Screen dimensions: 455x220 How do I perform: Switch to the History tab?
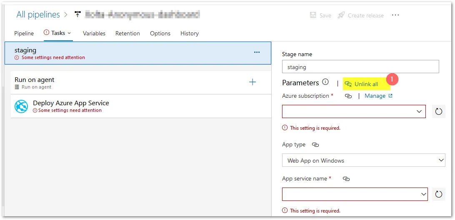click(x=190, y=33)
